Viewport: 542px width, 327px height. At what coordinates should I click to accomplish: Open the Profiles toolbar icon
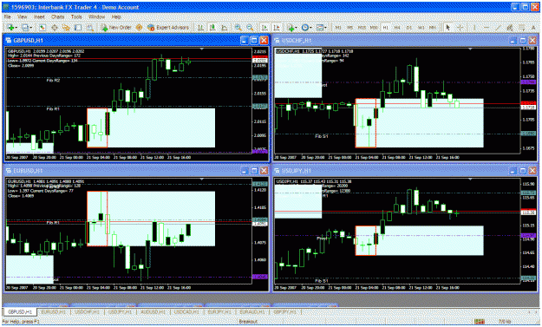coord(25,27)
